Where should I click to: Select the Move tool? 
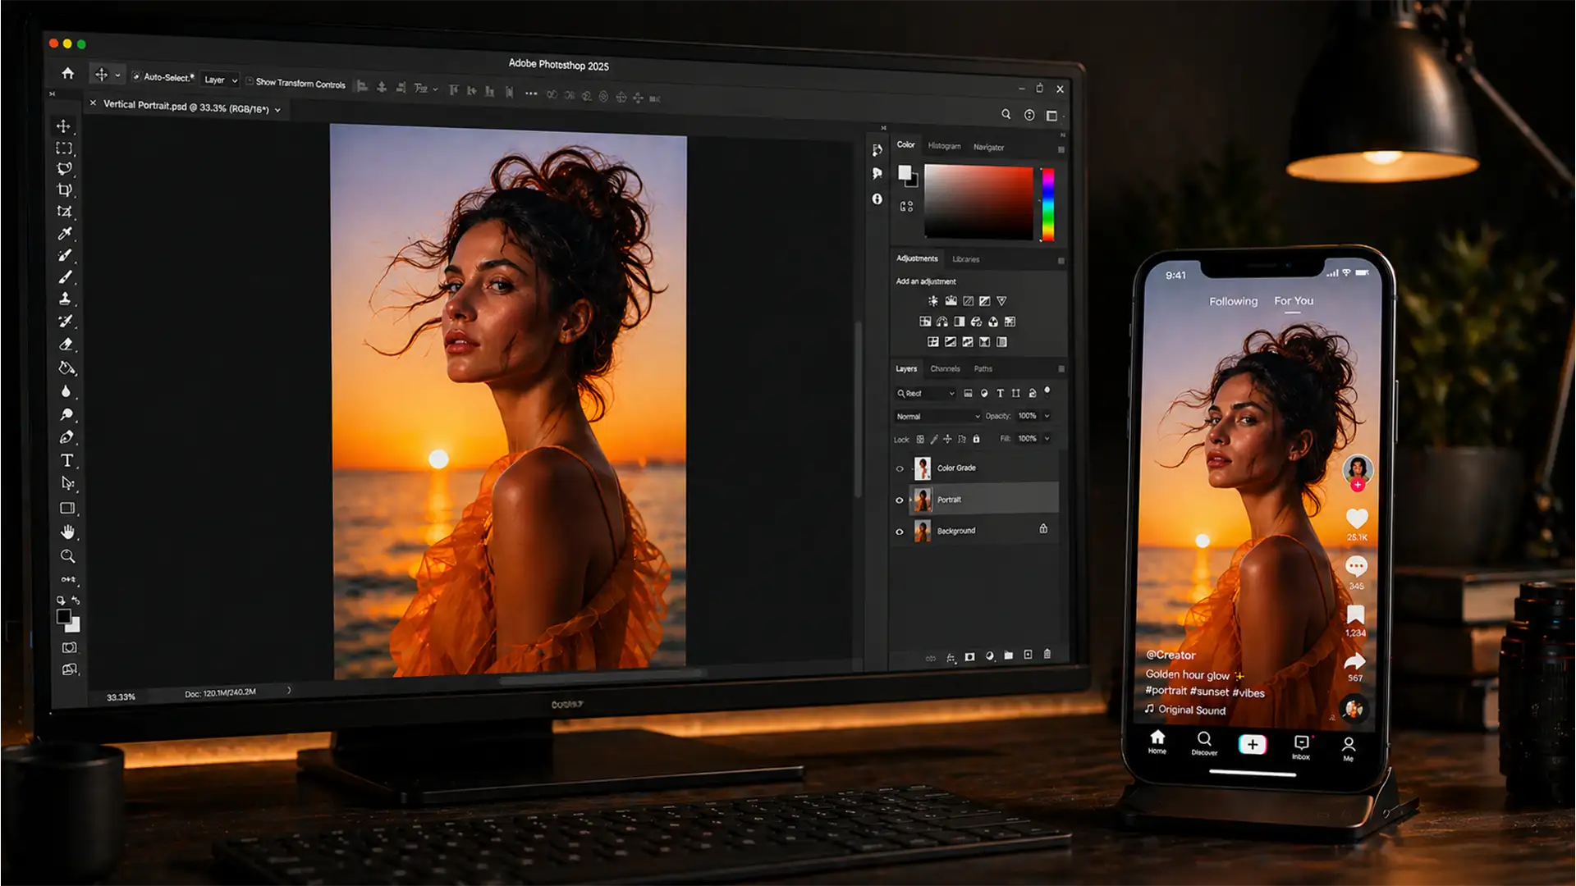pos(66,126)
